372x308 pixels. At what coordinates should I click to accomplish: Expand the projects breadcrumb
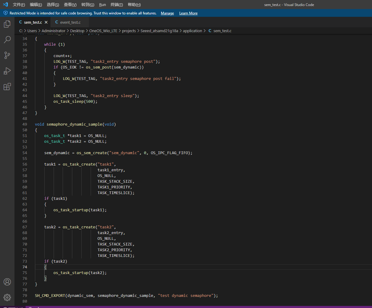tap(129, 31)
